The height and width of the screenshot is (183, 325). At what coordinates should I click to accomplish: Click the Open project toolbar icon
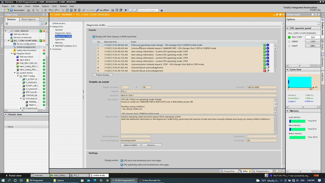click(7, 10)
